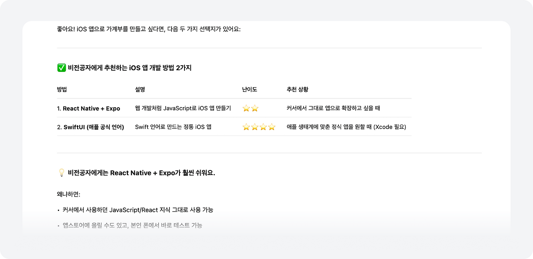
Task: Click the '난이도' column header
Action: coord(249,89)
